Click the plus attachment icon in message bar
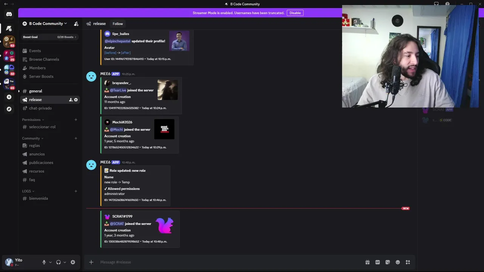The width and height of the screenshot is (484, 272). point(91,262)
